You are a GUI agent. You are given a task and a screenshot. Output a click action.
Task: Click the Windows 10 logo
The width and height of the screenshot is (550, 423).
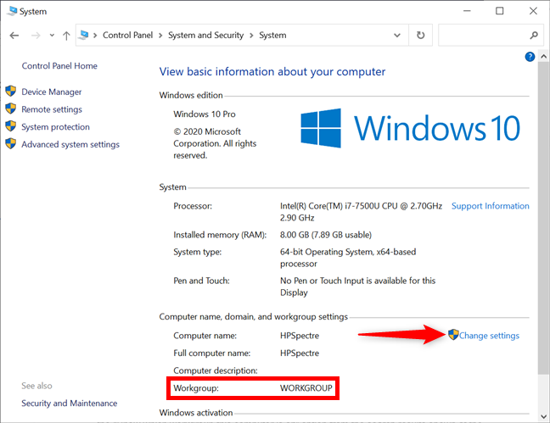(411, 128)
